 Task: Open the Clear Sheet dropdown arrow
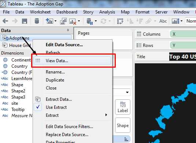click(79, 21)
